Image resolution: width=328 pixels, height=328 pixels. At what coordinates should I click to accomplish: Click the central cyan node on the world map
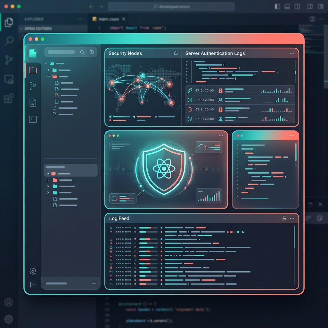click(x=143, y=75)
